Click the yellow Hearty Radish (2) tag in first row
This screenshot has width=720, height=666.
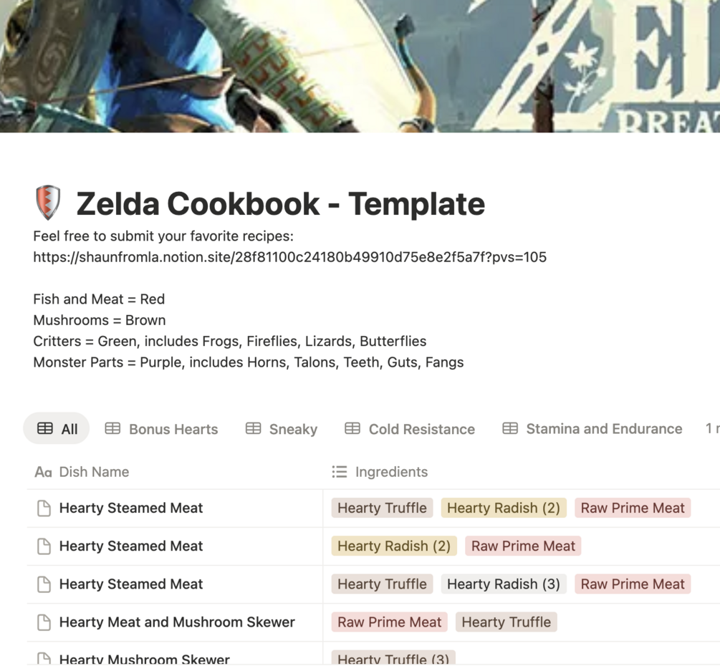[x=504, y=508]
